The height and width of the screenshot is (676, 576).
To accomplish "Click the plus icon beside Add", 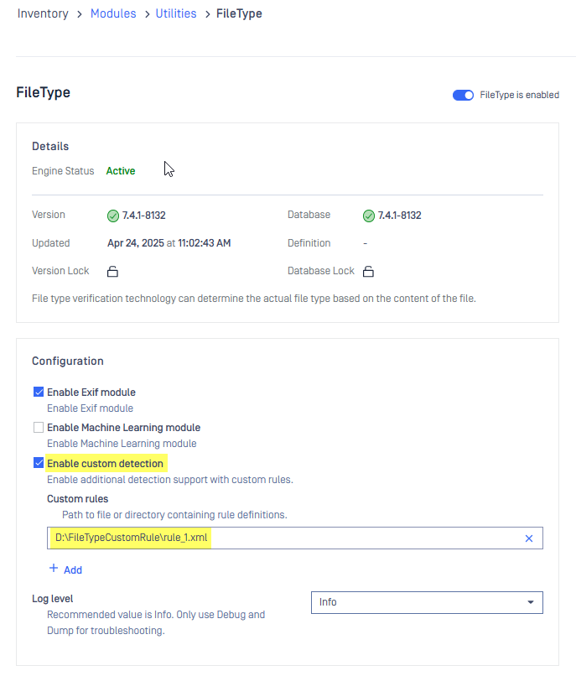I will (54, 568).
